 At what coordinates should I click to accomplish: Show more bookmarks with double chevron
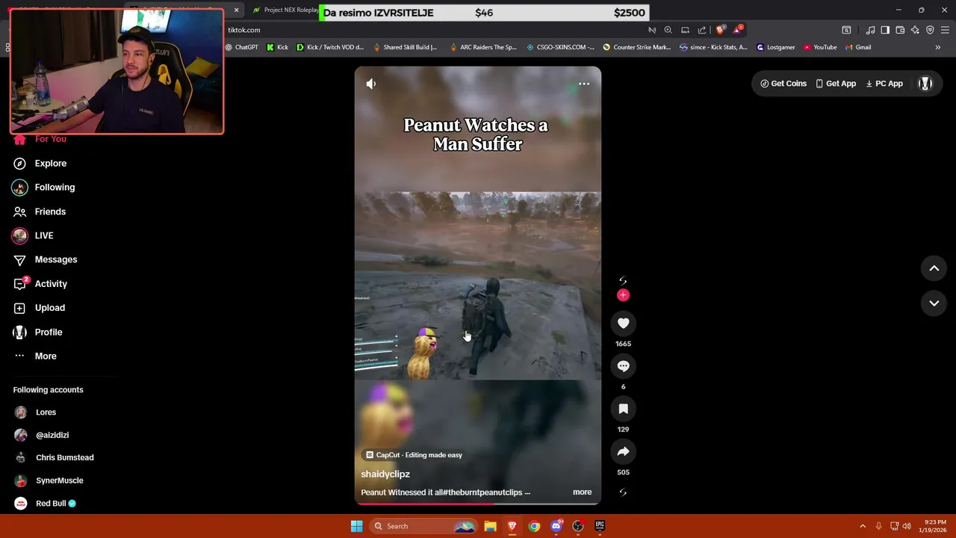937,47
